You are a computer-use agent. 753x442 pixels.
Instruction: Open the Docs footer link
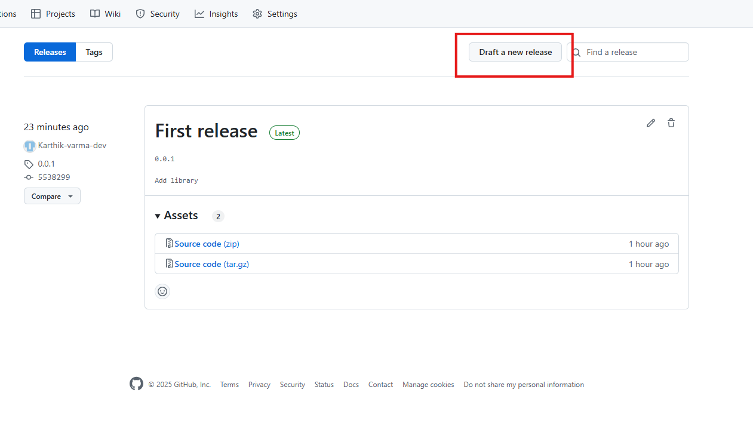click(x=351, y=385)
